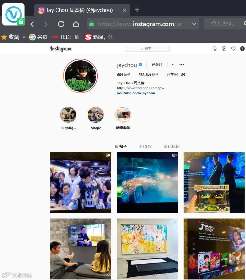The image size is (246, 280).
Task: Open my profile avatar icon
Action: 242,48
